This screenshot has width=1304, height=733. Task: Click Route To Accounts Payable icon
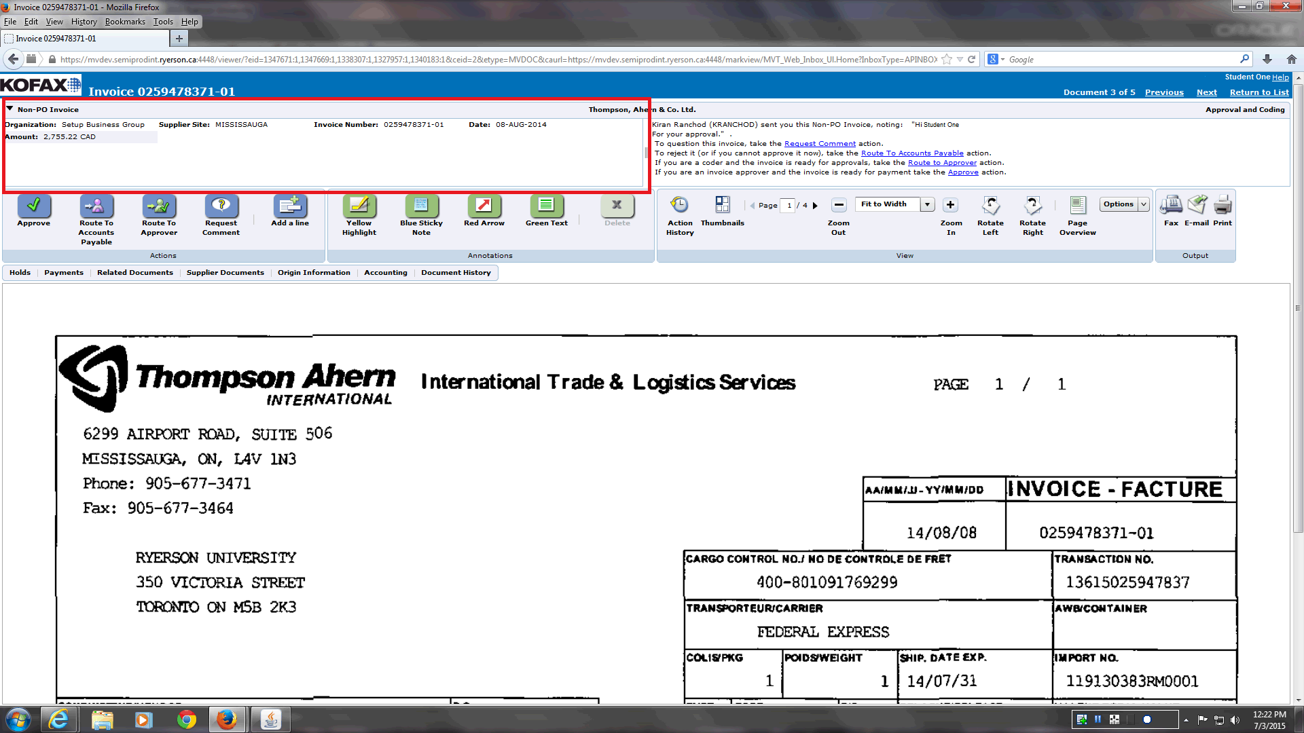coord(96,206)
